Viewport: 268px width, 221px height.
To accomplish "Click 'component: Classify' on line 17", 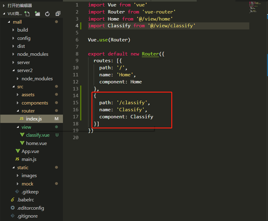I will 126,117.
